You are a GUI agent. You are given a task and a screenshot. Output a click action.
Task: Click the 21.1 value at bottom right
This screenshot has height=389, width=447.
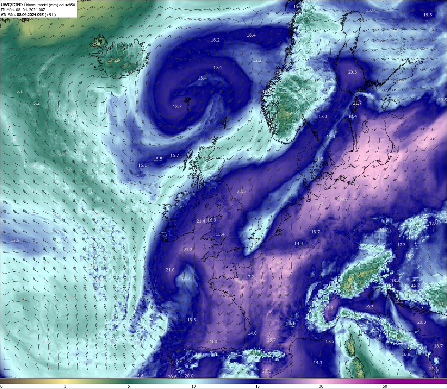tap(433, 369)
